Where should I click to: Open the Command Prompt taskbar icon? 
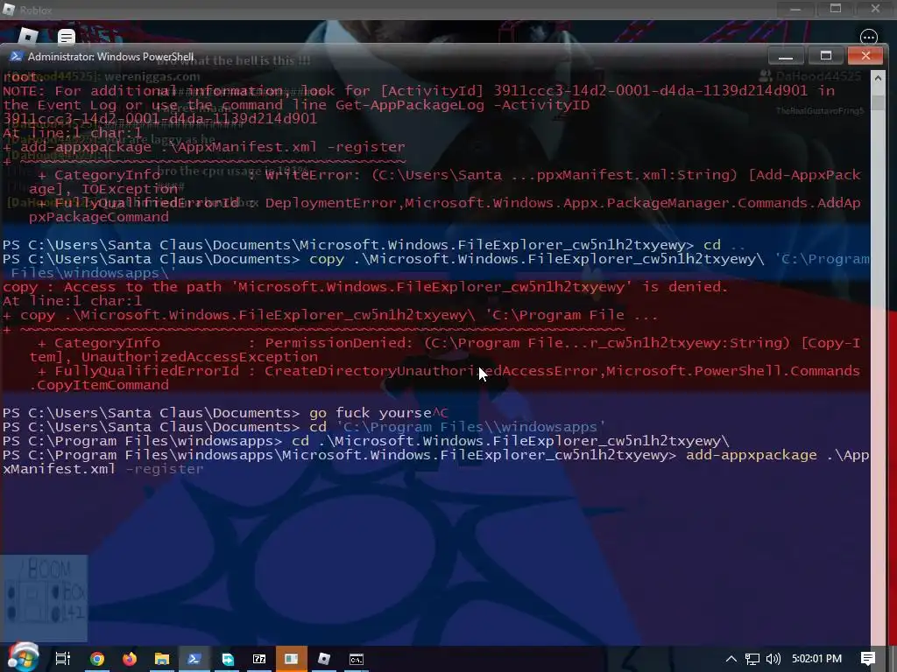pyautogui.click(x=356, y=660)
